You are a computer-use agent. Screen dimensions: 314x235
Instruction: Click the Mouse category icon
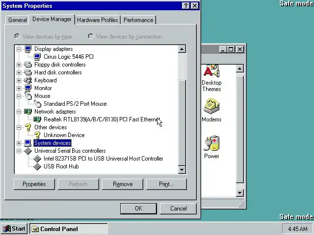coord(28,96)
